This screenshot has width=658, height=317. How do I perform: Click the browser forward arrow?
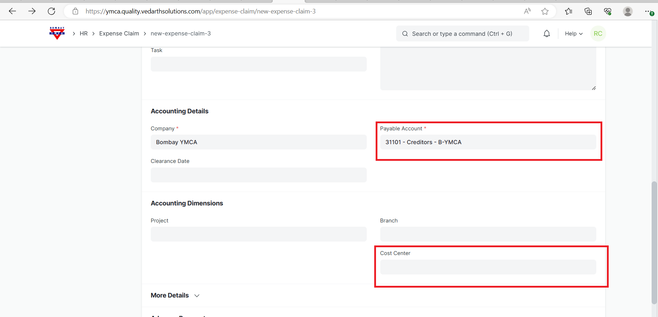pyautogui.click(x=32, y=11)
